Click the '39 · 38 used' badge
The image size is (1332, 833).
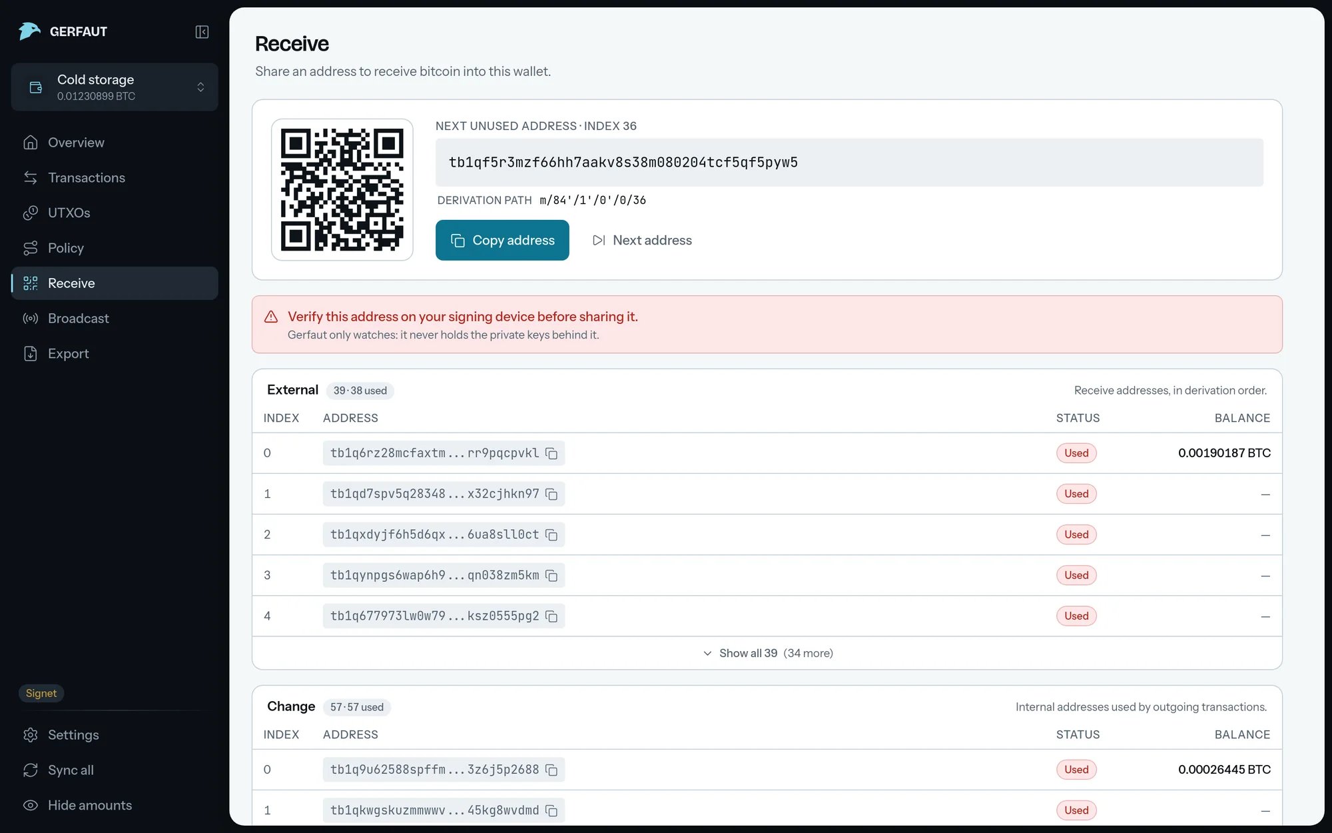coord(360,391)
